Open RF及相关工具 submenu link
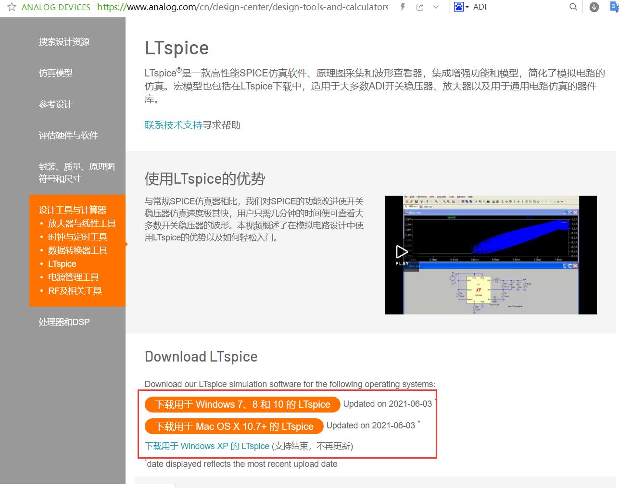Screen dimensions: 619x488 (x=75, y=291)
